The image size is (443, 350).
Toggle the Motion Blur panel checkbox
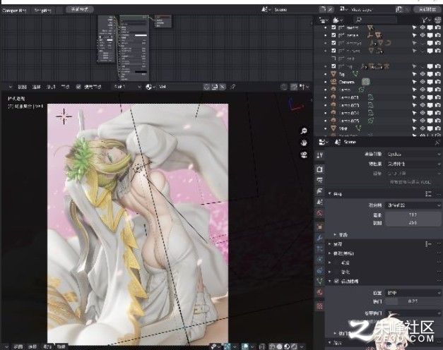[336, 281]
